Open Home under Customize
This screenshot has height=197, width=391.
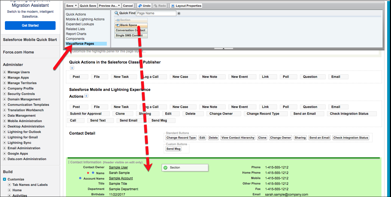click(x=17, y=190)
